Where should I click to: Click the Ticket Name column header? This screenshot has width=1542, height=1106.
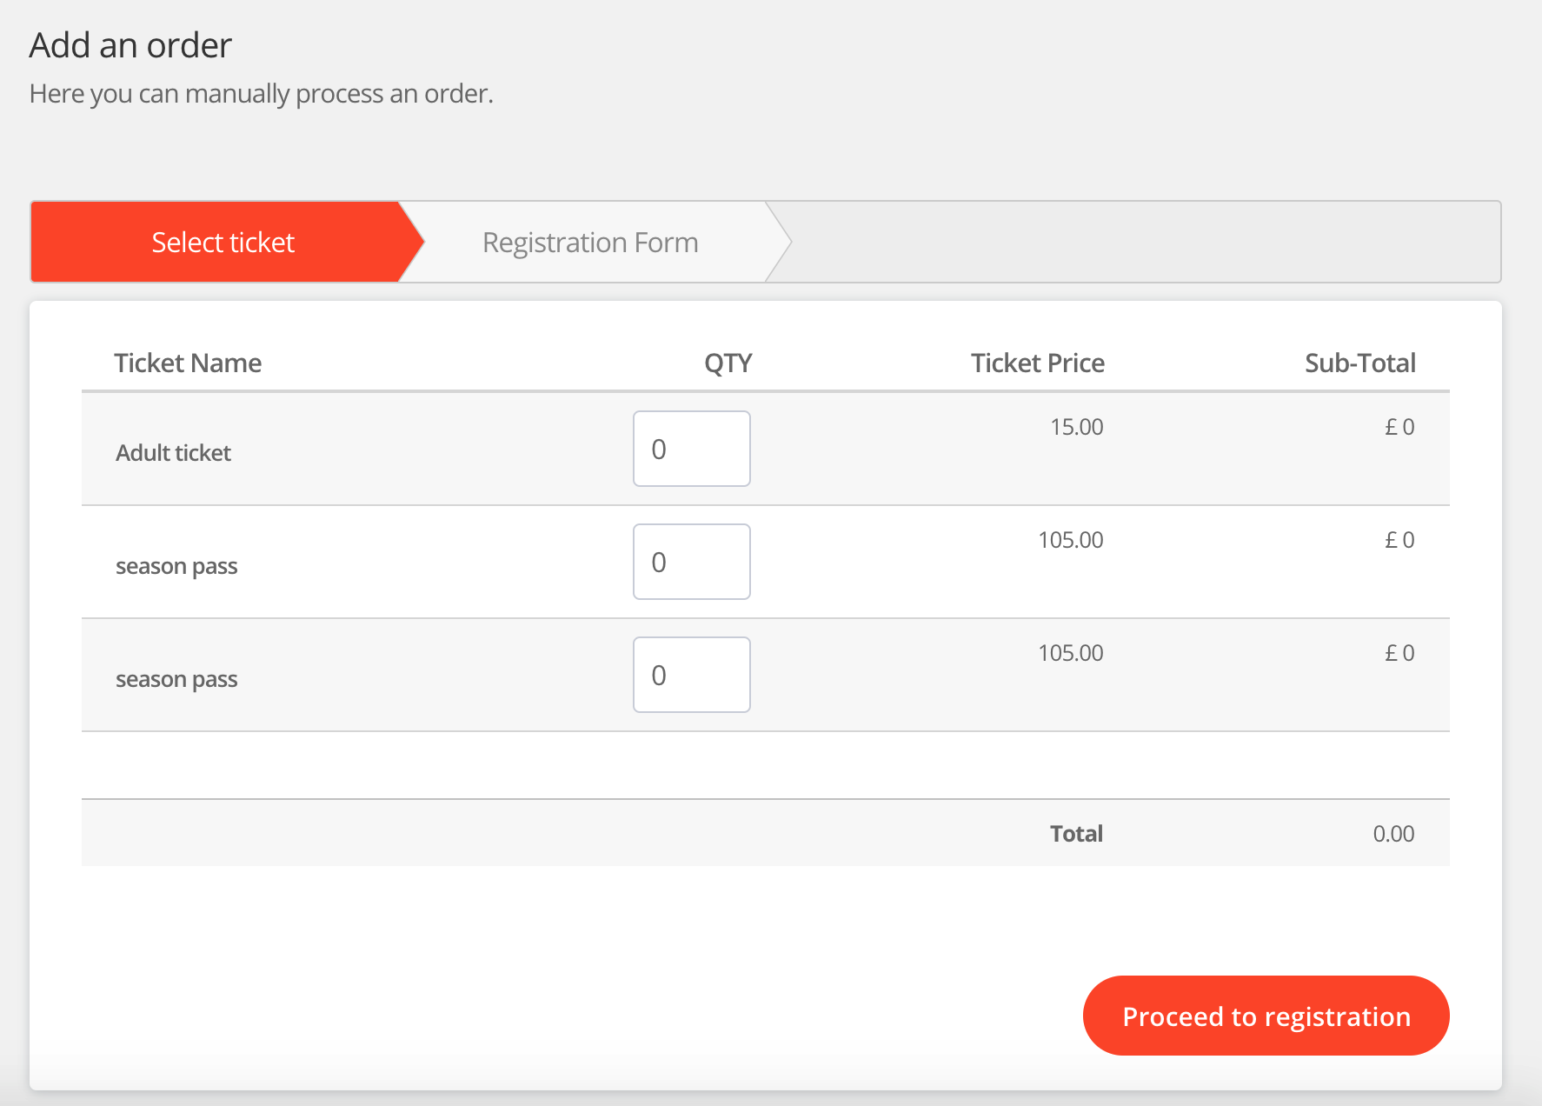188,363
